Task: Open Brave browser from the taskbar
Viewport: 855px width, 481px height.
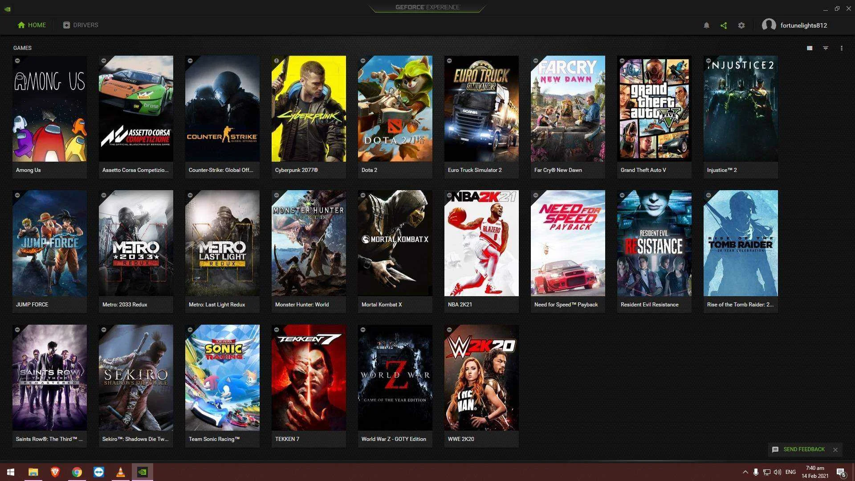Action: pyautogui.click(x=55, y=472)
